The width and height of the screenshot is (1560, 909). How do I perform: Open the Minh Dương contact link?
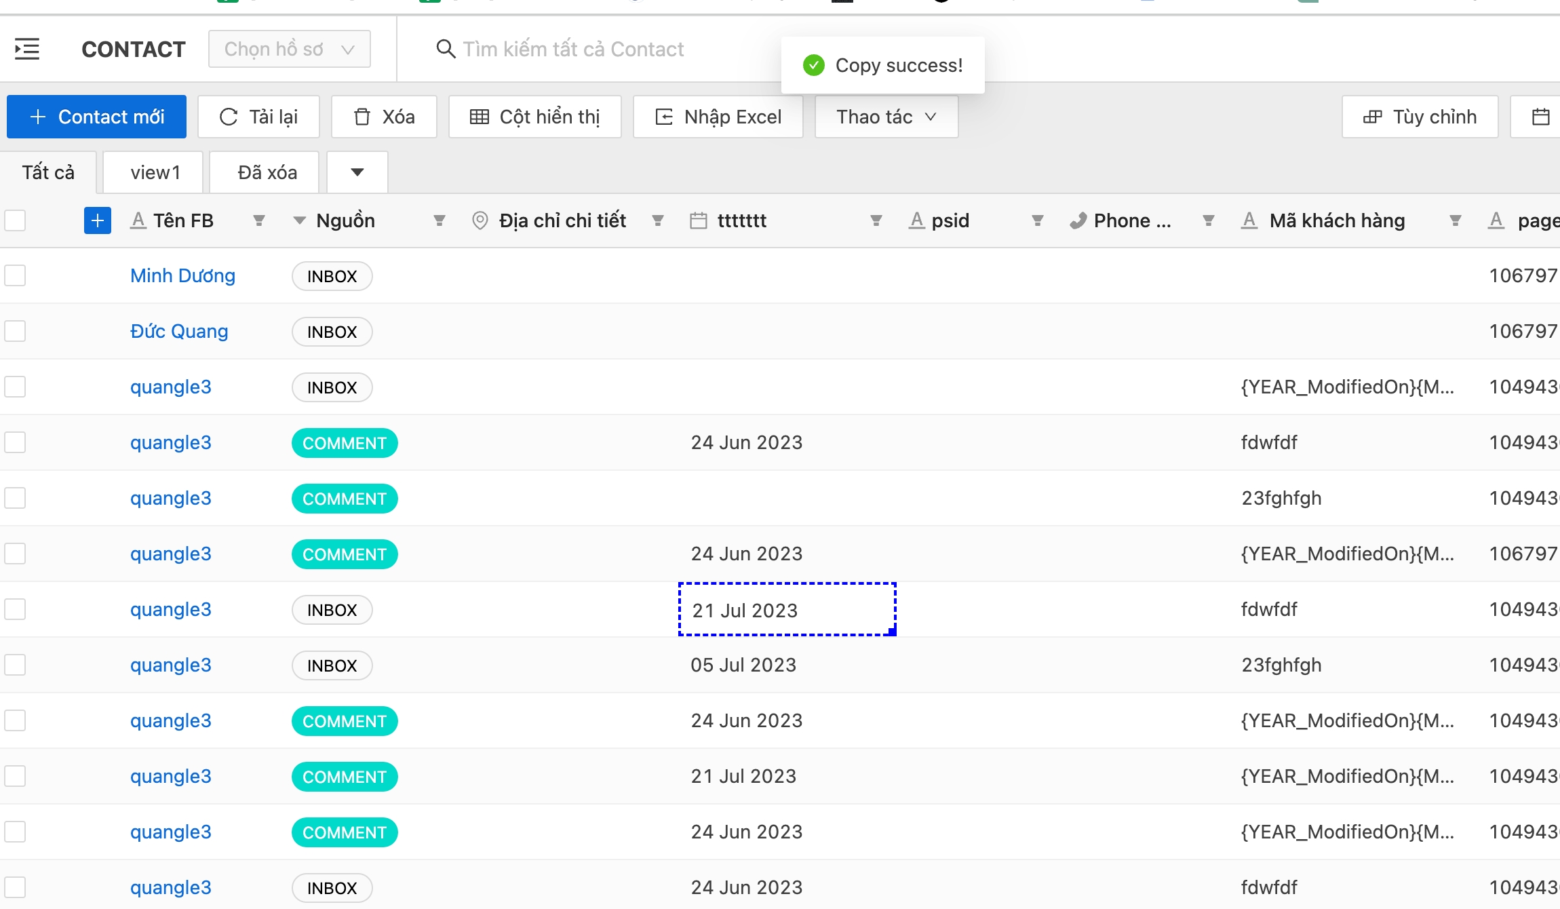(182, 275)
